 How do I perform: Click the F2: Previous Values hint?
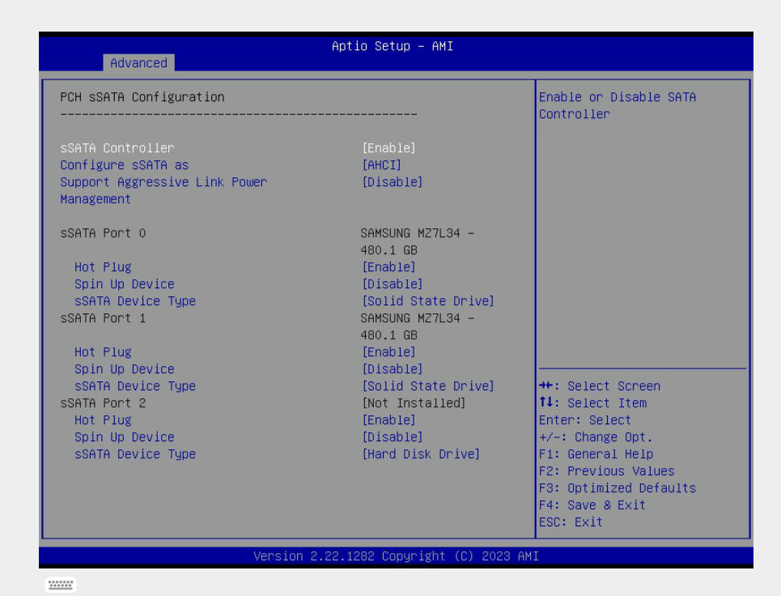[607, 471]
